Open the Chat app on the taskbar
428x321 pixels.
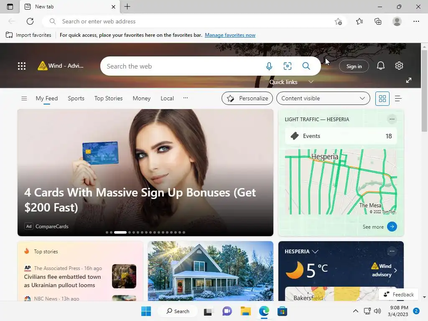(x=227, y=311)
